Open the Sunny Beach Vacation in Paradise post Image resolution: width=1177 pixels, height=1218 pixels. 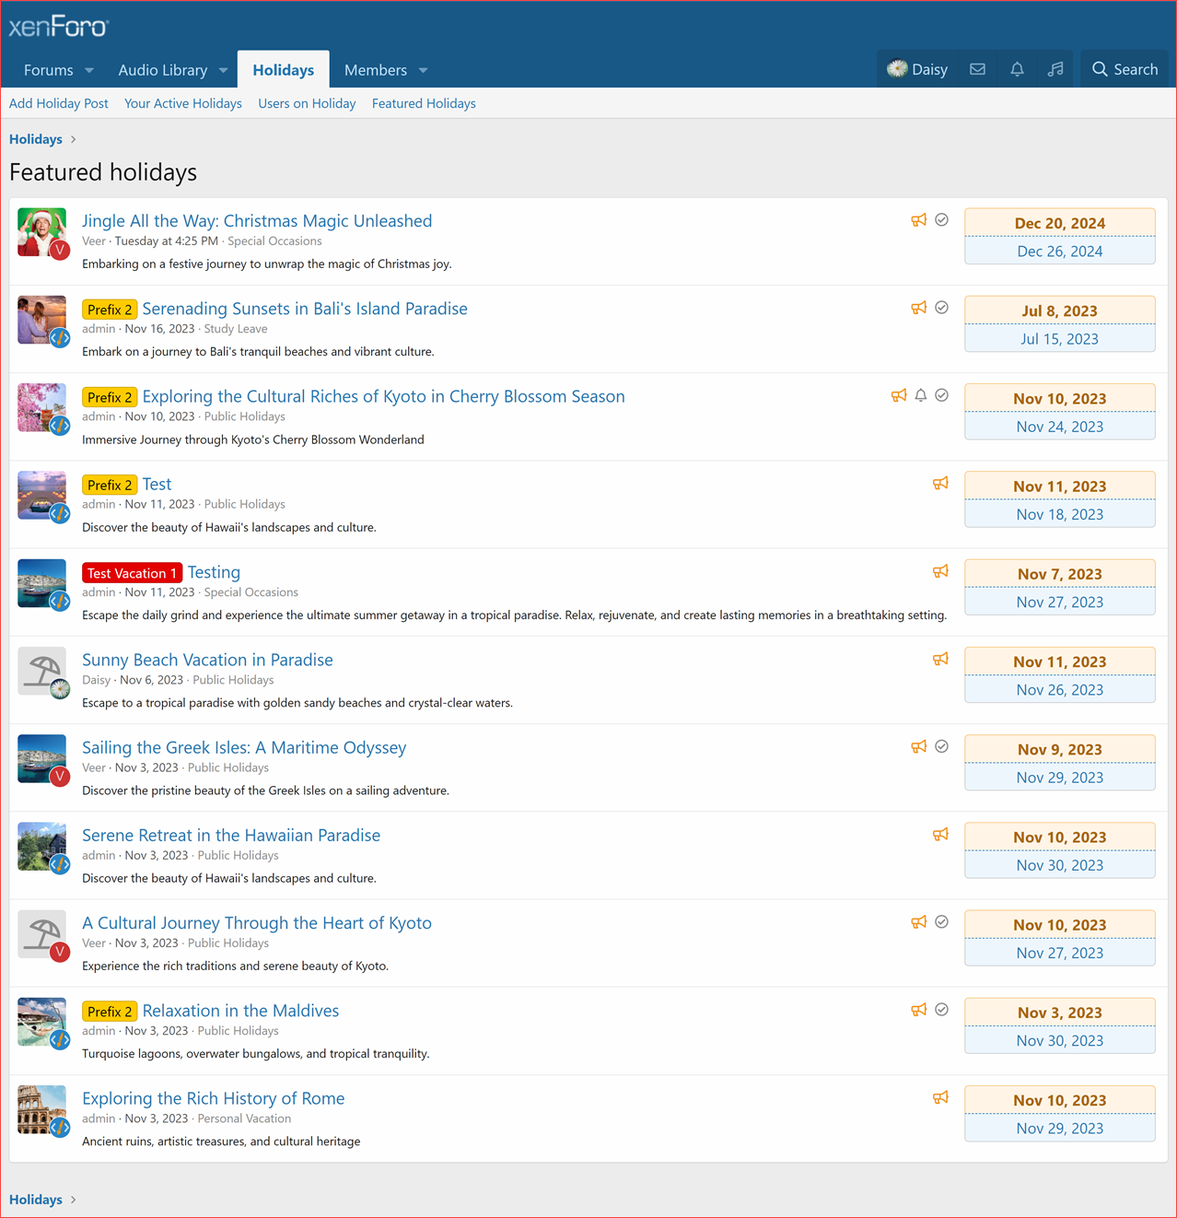(x=206, y=660)
